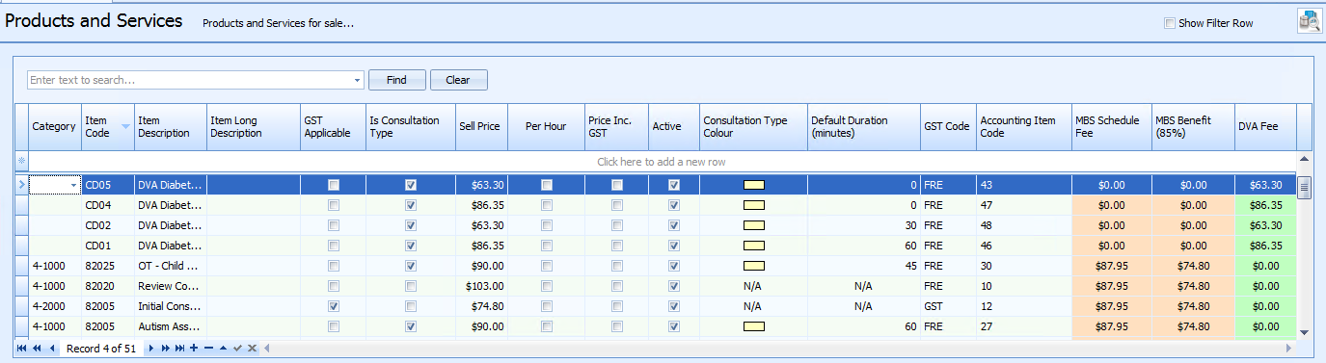Open the search text dropdown arrow

(358, 80)
